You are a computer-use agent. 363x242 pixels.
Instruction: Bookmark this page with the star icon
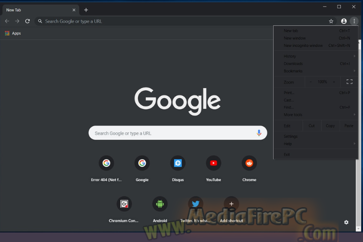tap(331, 21)
